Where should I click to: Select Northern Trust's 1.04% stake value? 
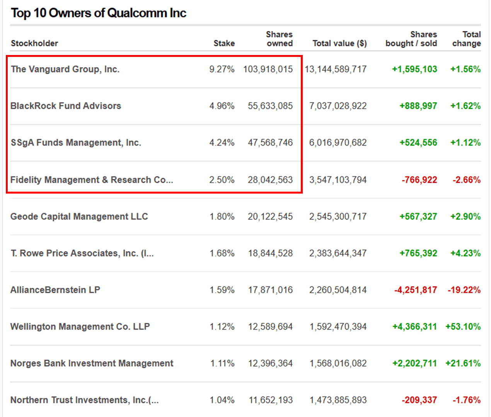click(222, 400)
